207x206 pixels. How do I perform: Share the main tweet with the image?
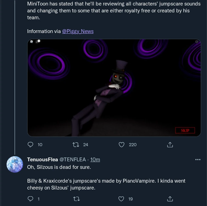(170, 145)
